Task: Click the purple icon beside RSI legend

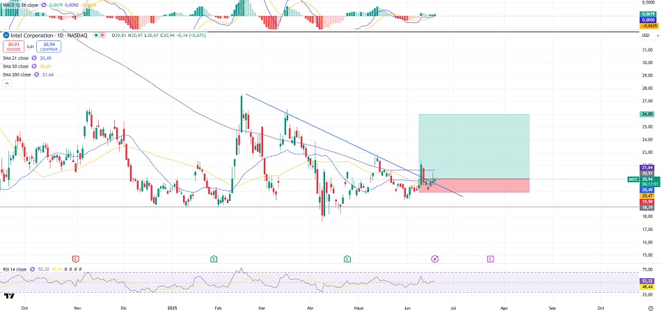Action: (31, 269)
